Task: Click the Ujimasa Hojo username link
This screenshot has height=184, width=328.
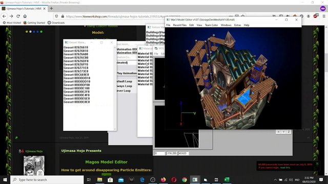Action: click(x=34, y=151)
